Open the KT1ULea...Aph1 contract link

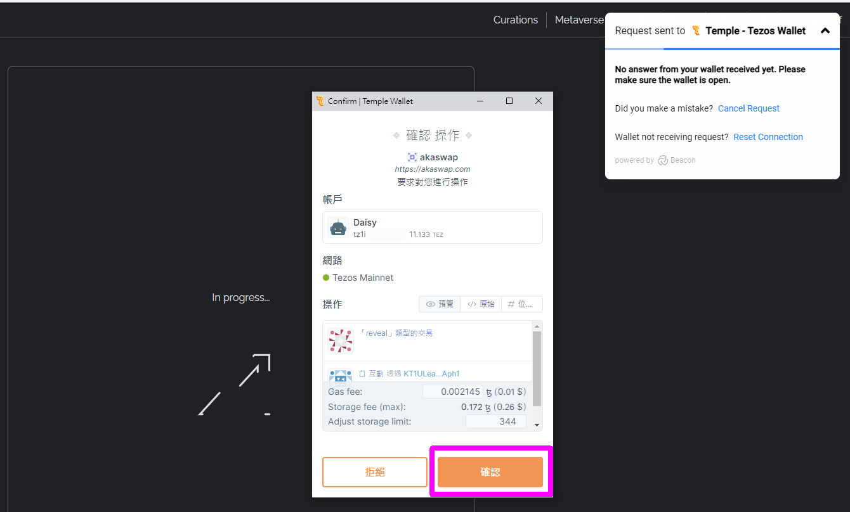(431, 374)
